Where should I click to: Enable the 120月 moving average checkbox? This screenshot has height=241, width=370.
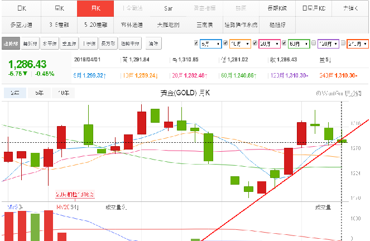click(x=314, y=43)
